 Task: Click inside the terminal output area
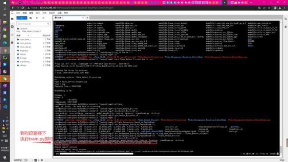click(166, 88)
